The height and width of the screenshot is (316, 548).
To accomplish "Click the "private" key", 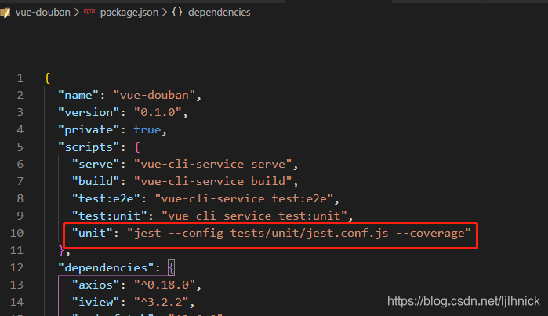I will click(89, 129).
